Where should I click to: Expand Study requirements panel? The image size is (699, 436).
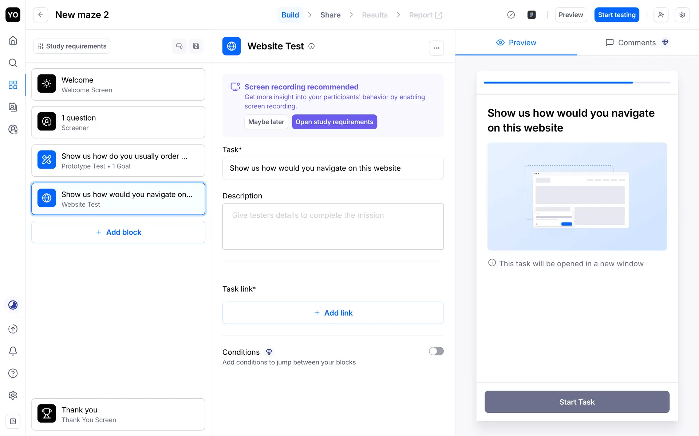coord(72,46)
